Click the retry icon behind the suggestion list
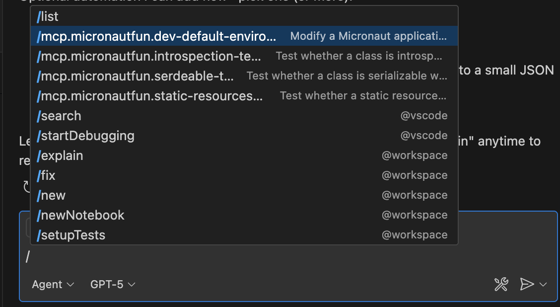The width and height of the screenshot is (560, 307). (x=26, y=187)
